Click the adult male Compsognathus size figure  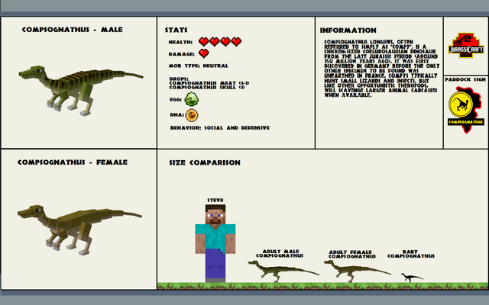click(283, 271)
